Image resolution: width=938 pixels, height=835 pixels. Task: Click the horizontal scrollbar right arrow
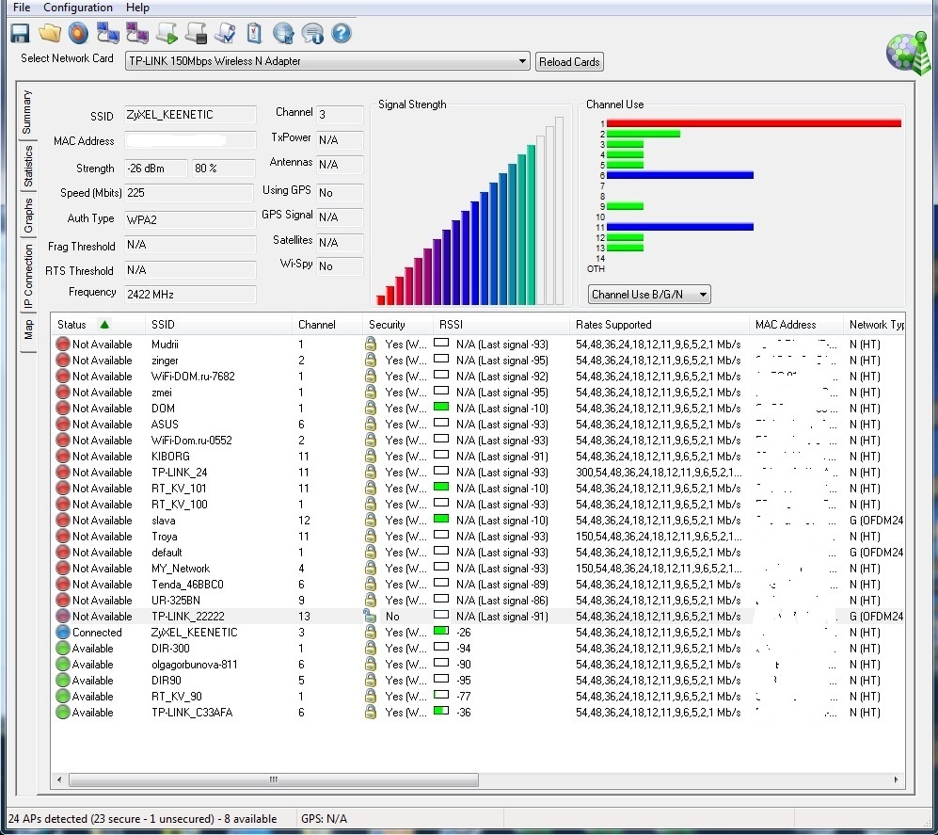click(x=897, y=780)
